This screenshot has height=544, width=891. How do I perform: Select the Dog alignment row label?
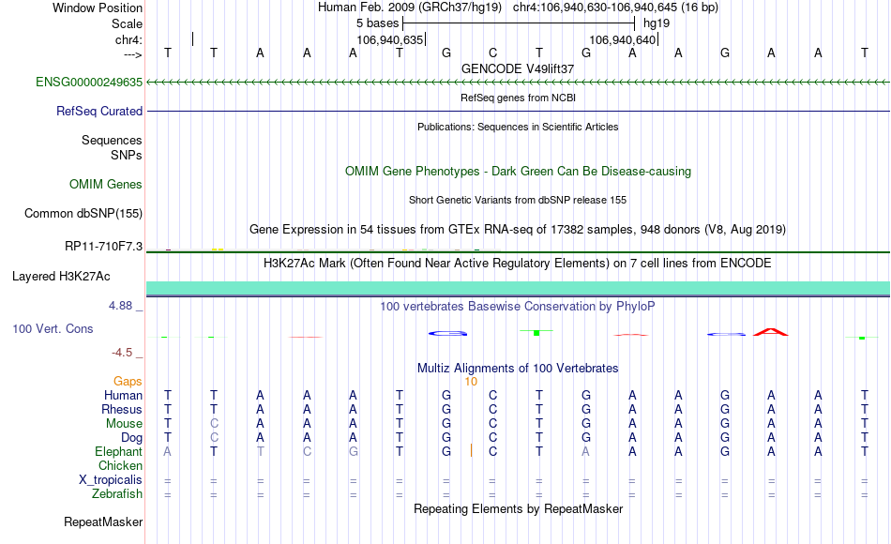131,438
